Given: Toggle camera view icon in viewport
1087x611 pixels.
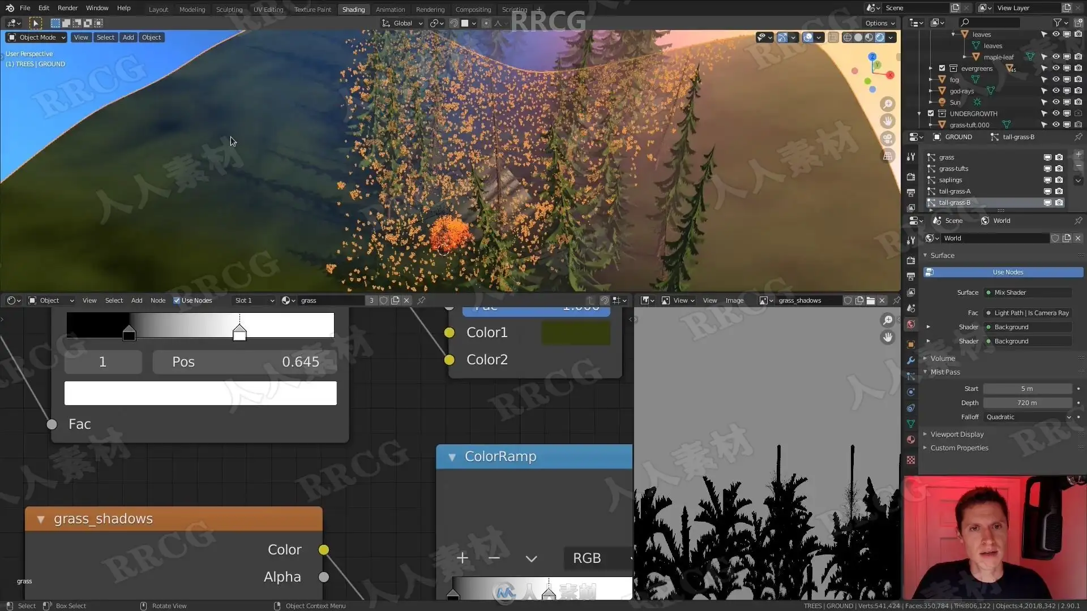Looking at the screenshot, I should coord(888,139).
